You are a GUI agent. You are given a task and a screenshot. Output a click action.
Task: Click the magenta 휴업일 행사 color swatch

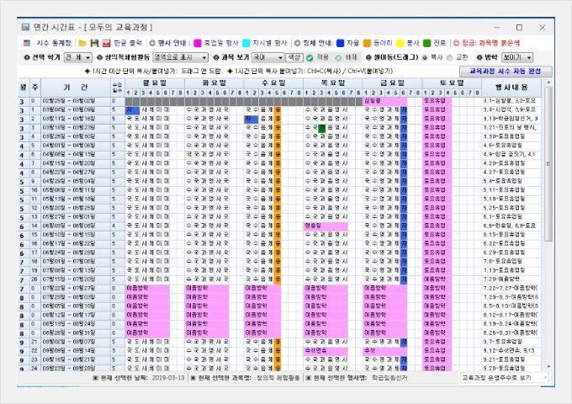[198, 43]
